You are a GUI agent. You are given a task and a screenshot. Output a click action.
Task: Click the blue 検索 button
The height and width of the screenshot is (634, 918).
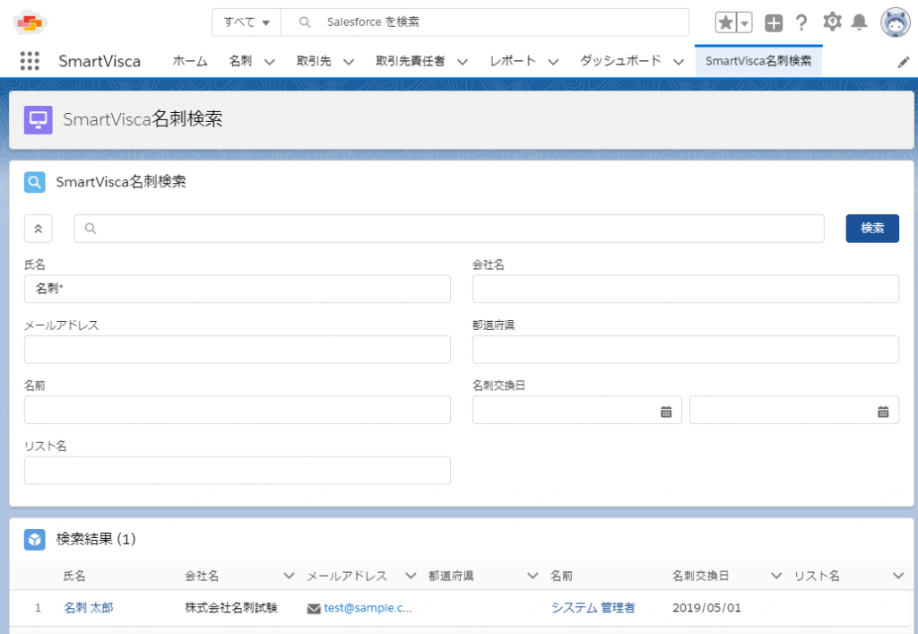pos(872,229)
